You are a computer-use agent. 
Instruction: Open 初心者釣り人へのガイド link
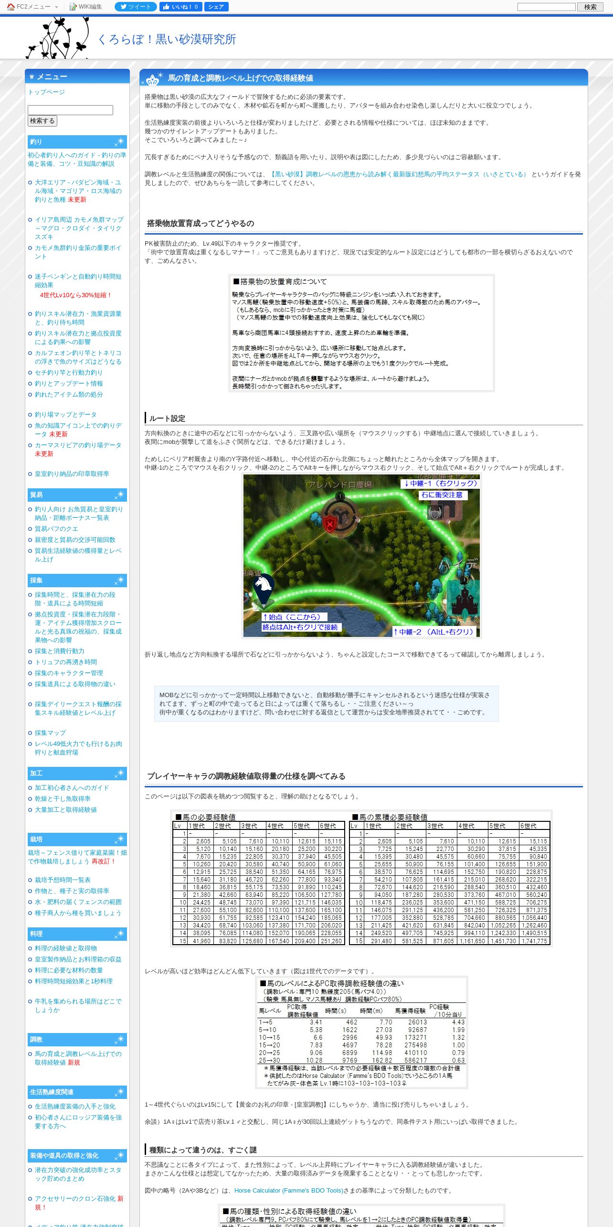coord(77,159)
